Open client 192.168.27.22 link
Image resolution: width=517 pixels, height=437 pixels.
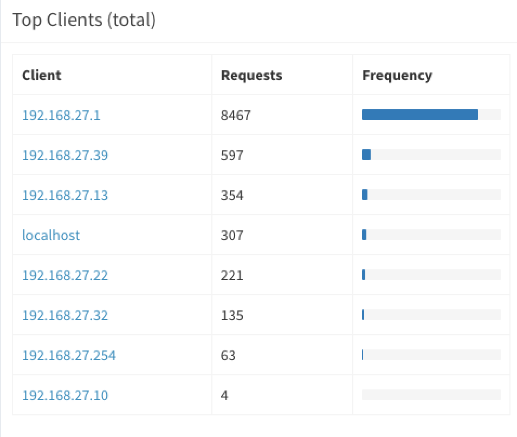click(65, 275)
